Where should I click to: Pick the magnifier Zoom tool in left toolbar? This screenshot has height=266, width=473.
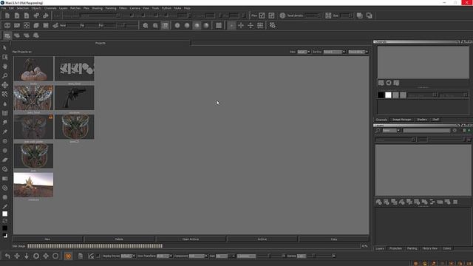coord(5,75)
